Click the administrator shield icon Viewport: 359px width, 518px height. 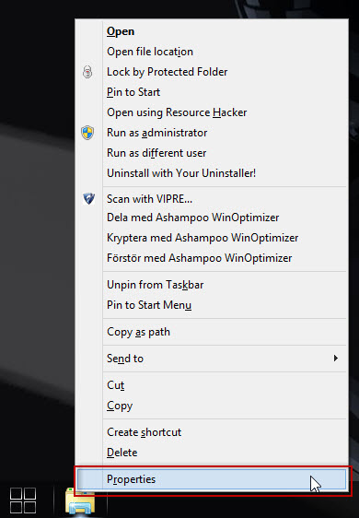(x=87, y=133)
